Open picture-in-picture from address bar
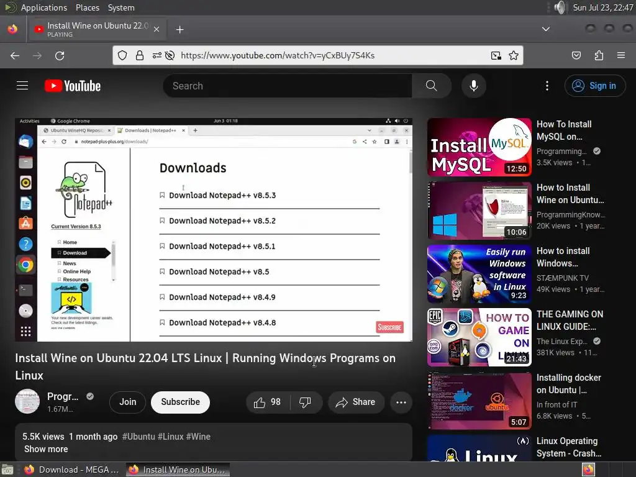This screenshot has height=477, width=636. (496, 55)
